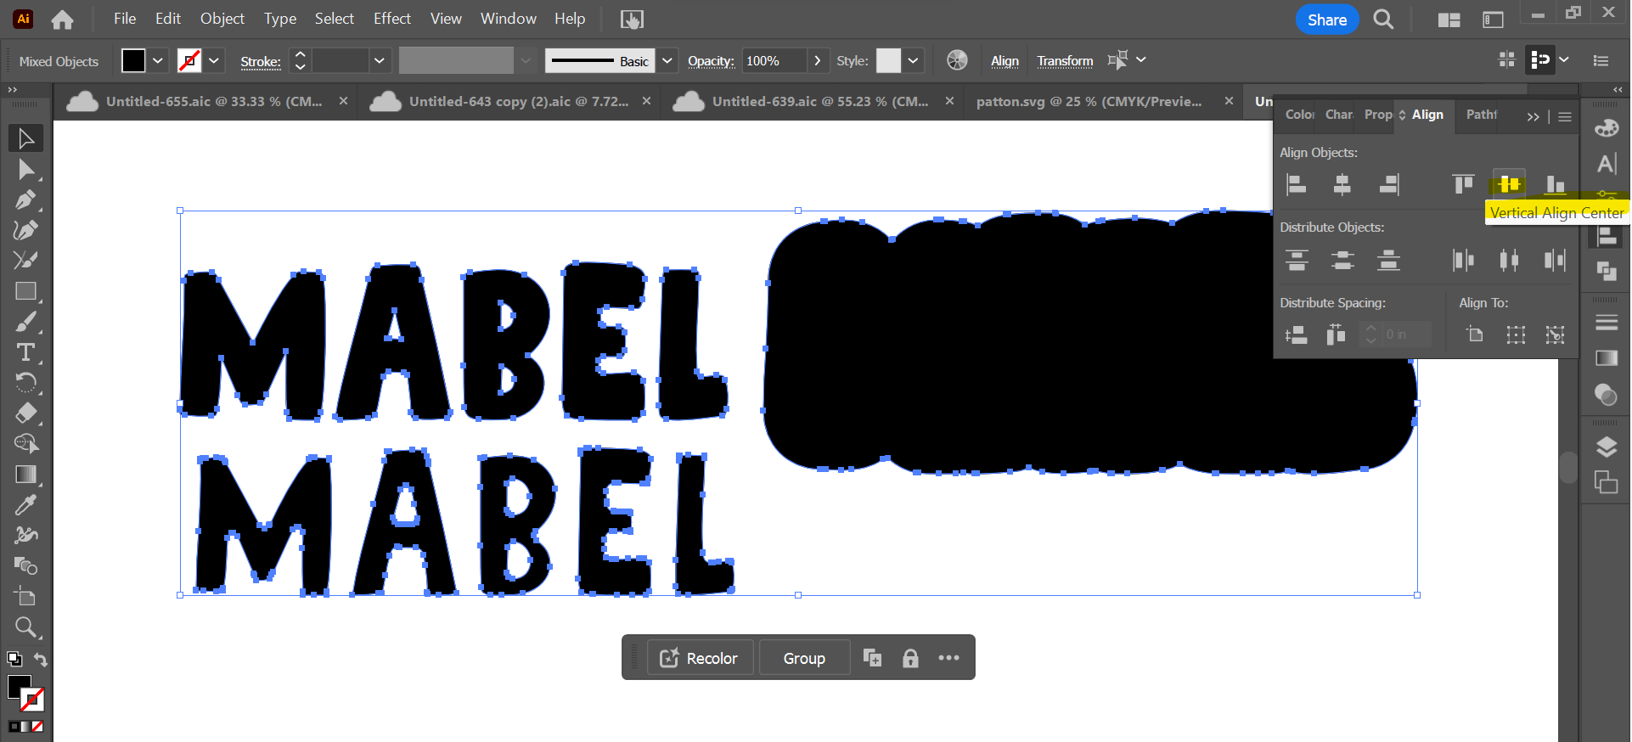Choose the Zoom tool in toolbar
The width and height of the screenshot is (1632, 742).
click(25, 627)
